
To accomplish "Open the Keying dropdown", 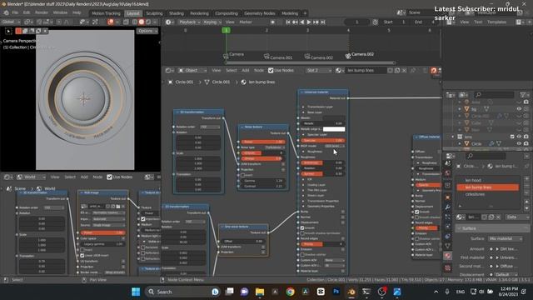I will tap(212, 22).
